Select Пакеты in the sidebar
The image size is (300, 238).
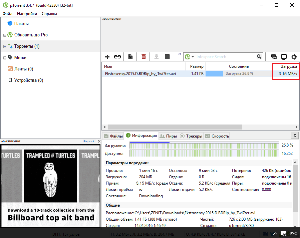(21, 23)
